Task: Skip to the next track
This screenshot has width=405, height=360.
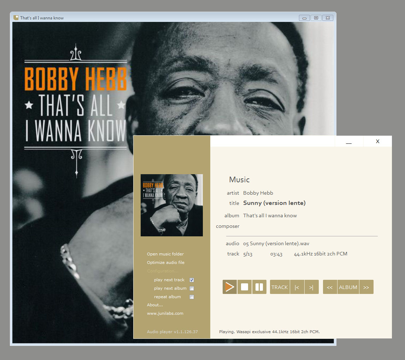Action: (x=311, y=287)
